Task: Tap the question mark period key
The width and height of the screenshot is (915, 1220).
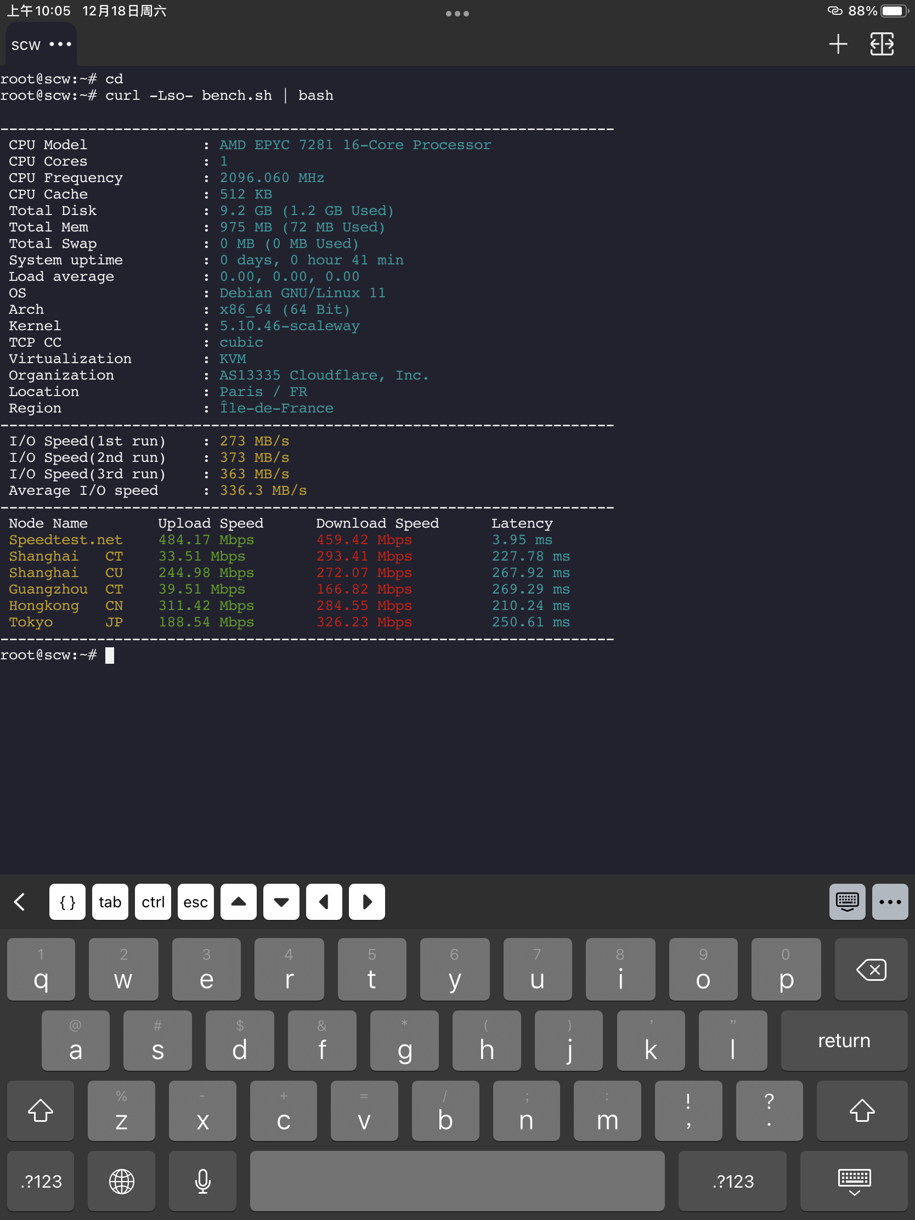Action: [770, 1110]
